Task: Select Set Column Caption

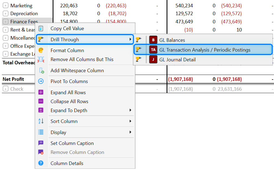Action: (x=85, y=143)
